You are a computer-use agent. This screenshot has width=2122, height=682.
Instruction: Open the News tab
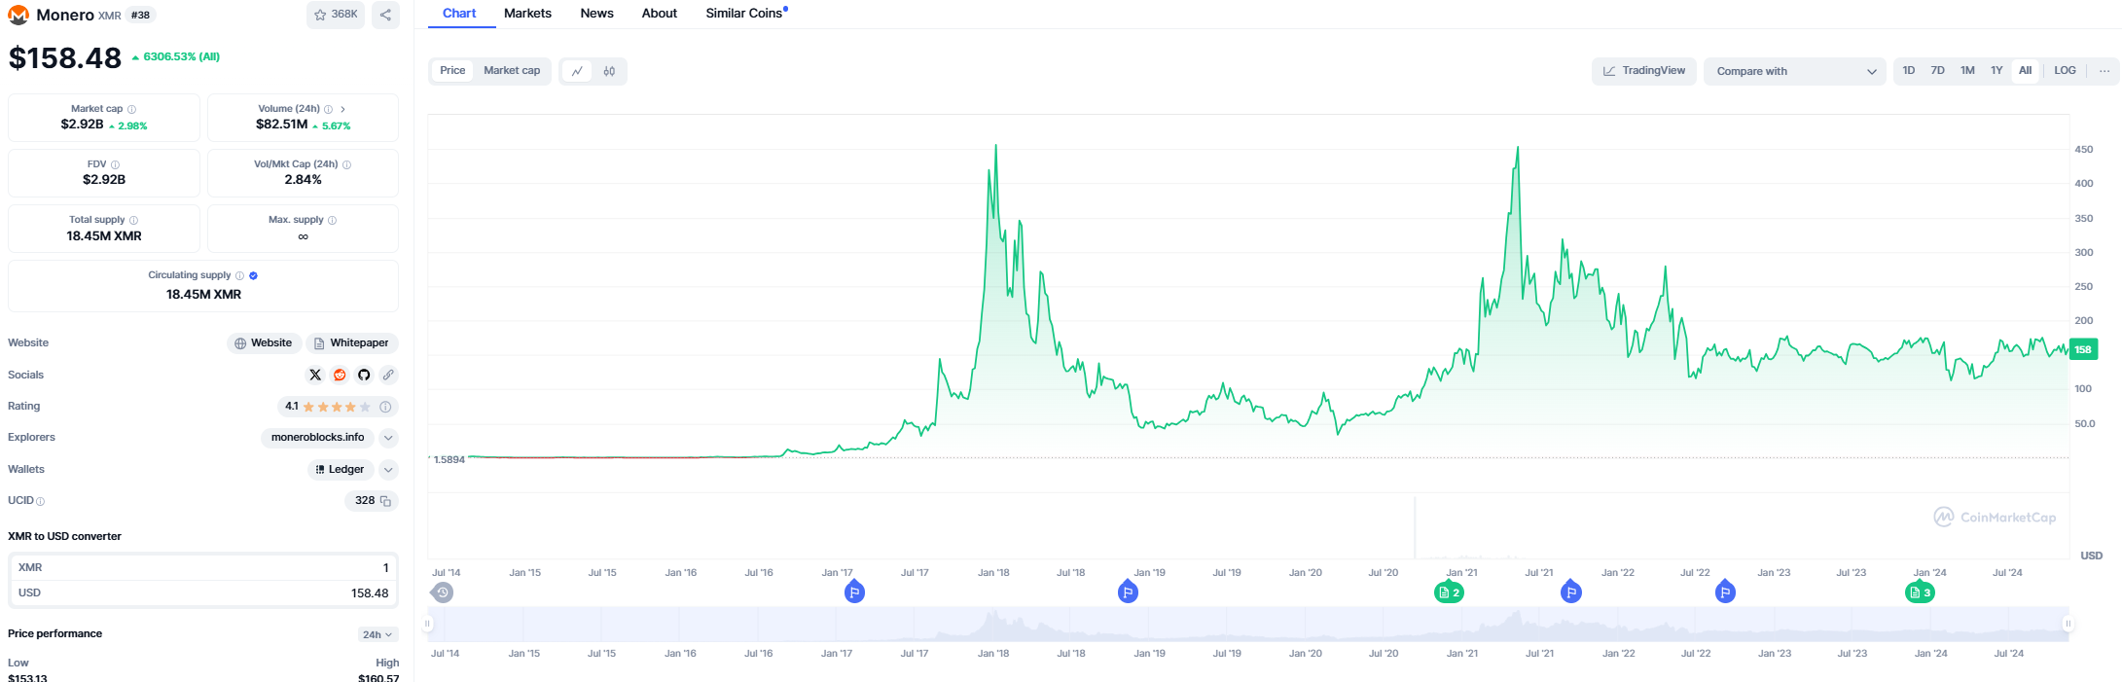pyautogui.click(x=596, y=14)
